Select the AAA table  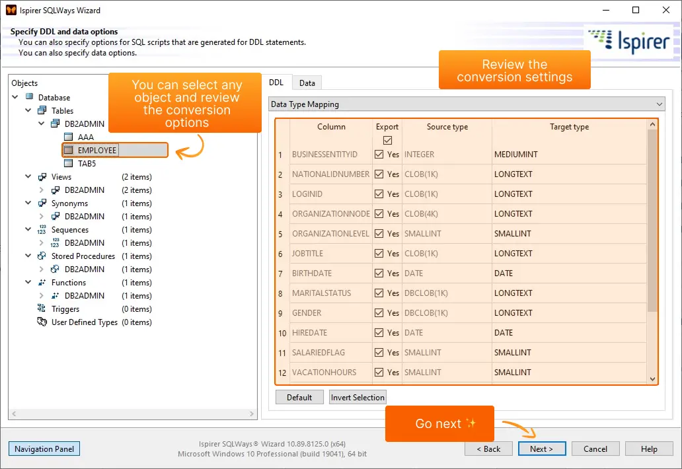tap(86, 137)
